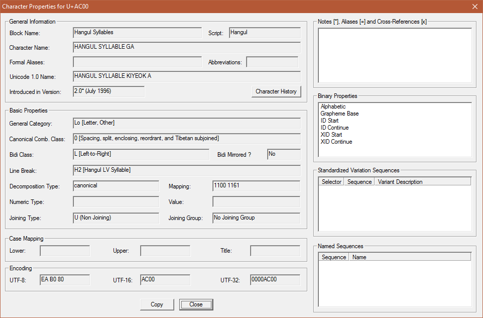This screenshot has height=318, width=483.
Task: Click inside the Notes, Aliases and Cross-References box
Action: [395, 55]
